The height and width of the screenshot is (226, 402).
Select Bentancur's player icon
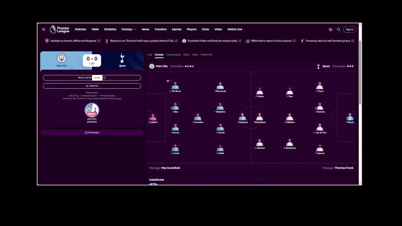(x=290, y=143)
